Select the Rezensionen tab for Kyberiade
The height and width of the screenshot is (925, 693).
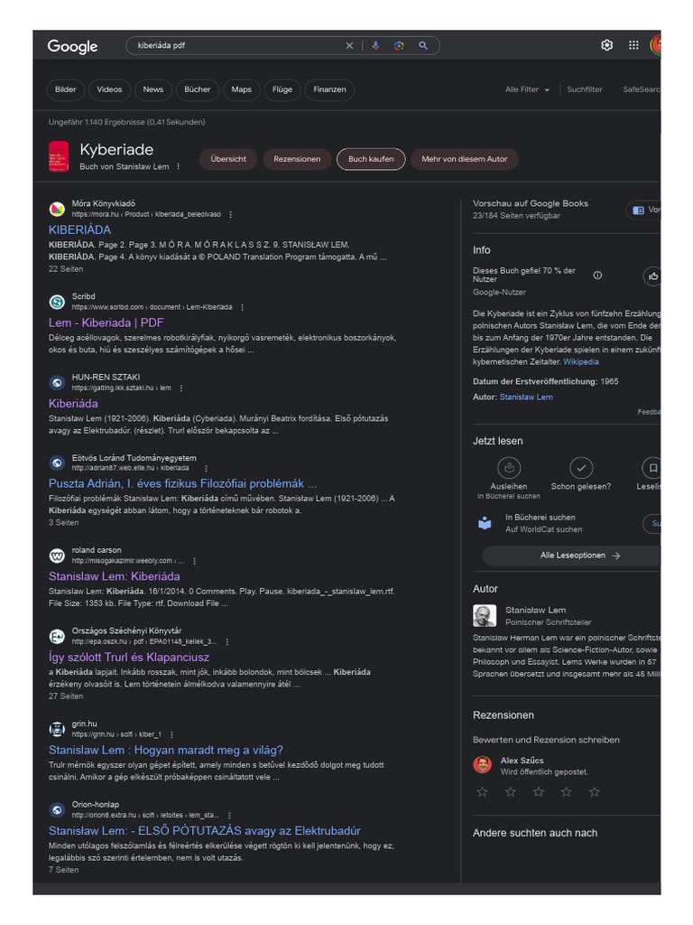[x=297, y=159]
